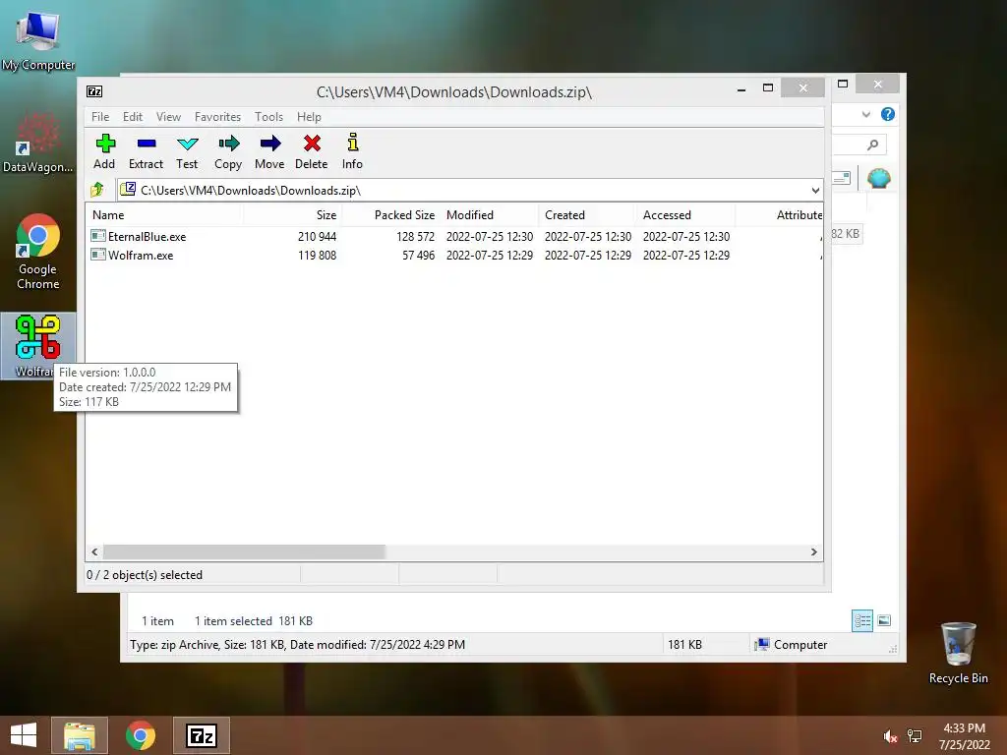Click the Explorer window search magnifier
Screen dimensions: 1007x755
point(873,145)
